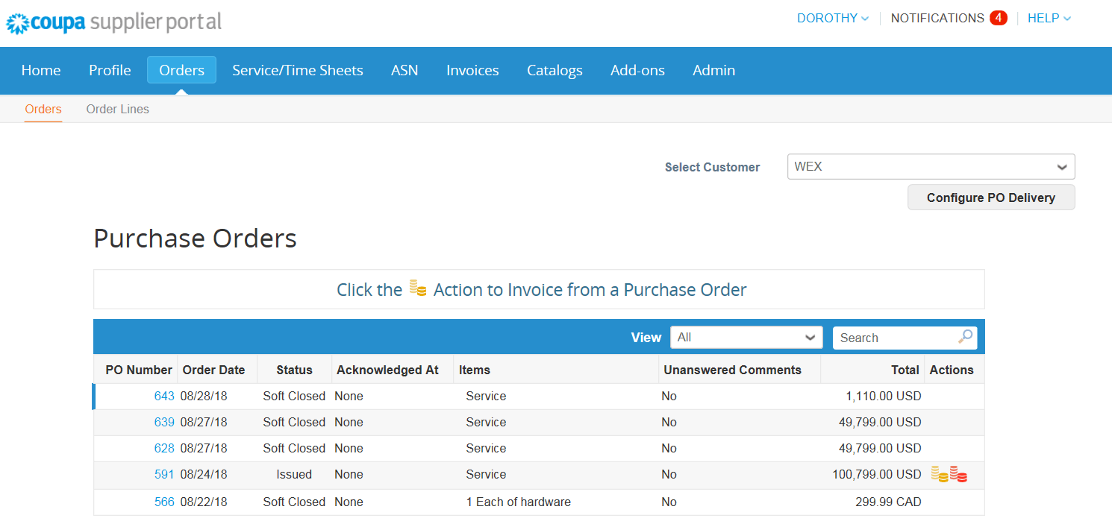1112x524 pixels.
Task: Open the Select Customer dropdown showing WEX
Action: 931,167
